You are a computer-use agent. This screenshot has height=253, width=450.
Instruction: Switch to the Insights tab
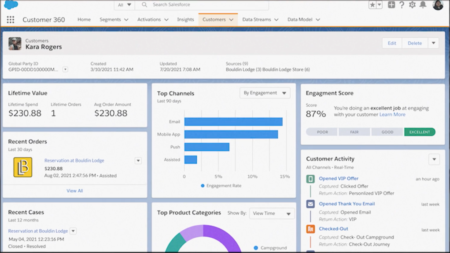(185, 20)
